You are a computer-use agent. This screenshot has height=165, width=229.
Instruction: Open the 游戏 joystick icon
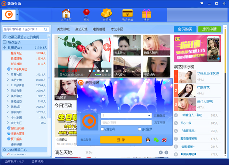point(86,15)
